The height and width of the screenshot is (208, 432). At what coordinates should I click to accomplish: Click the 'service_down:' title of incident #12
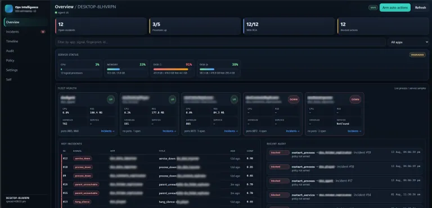[x=167, y=159]
